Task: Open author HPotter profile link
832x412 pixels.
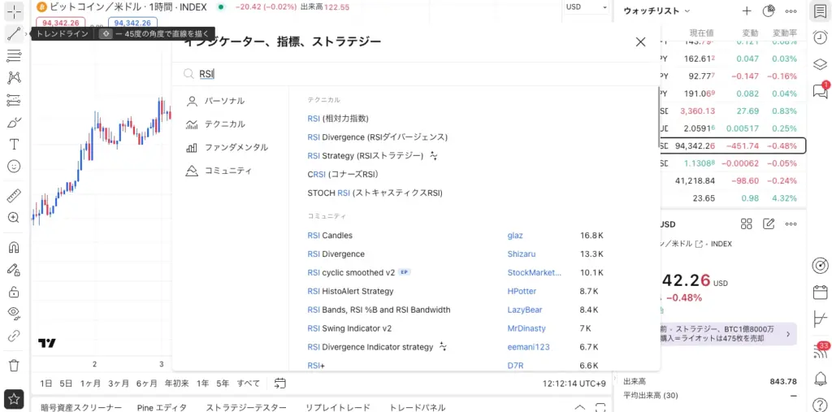Action: click(522, 291)
